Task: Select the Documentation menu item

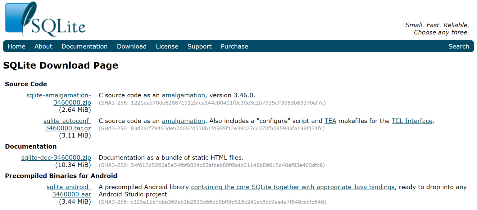Action: 84,46
